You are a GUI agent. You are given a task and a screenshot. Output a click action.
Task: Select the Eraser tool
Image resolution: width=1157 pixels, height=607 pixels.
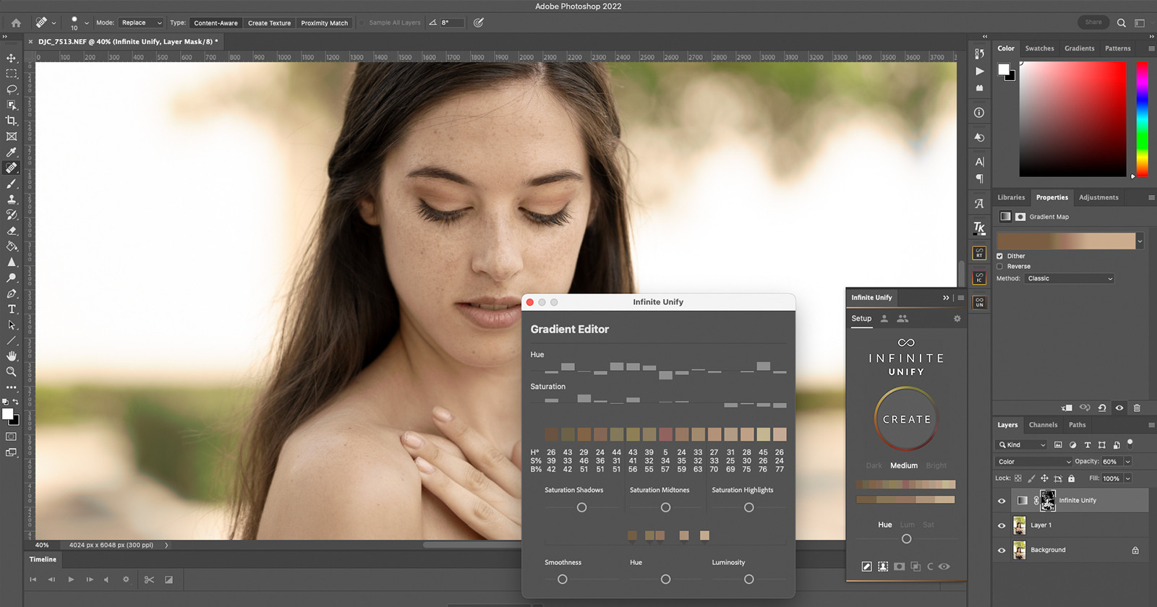pyautogui.click(x=12, y=231)
